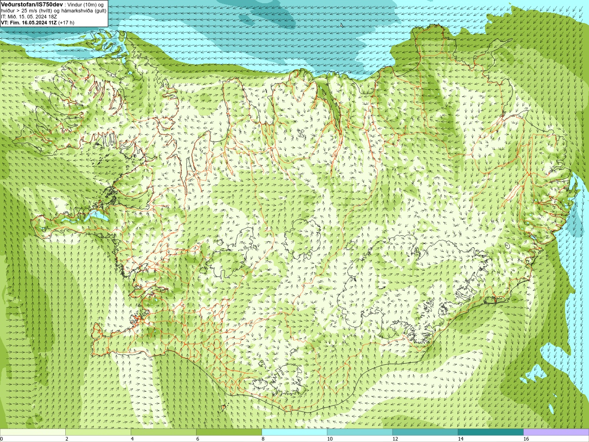The width and height of the screenshot is (589, 442).
Task: Click the legend scale label '4'
Action: [x=132, y=439]
